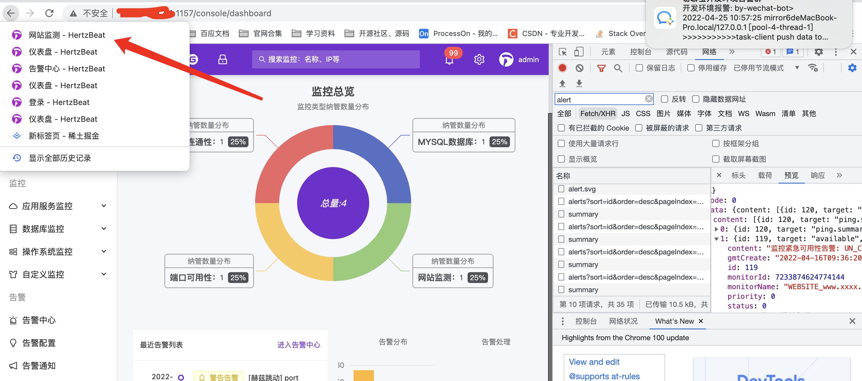Image resolution: width=862 pixels, height=381 pixels.
Task: Click the alert filter input field
Action: (599, 99)
